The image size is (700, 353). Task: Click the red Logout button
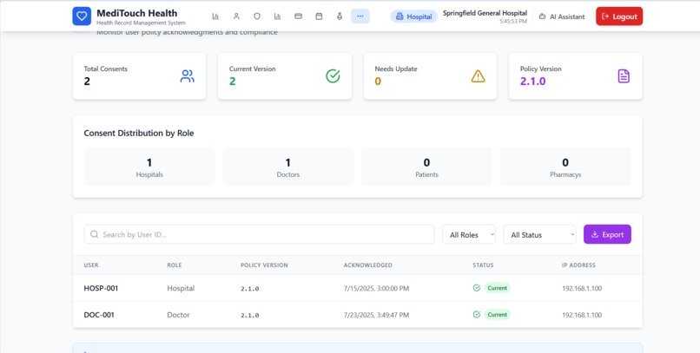(619, 16)
